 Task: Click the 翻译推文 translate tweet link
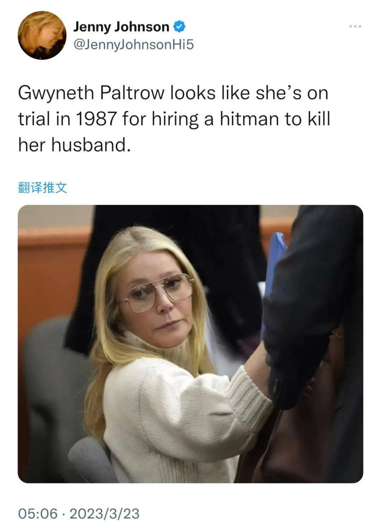click(42, 188)
